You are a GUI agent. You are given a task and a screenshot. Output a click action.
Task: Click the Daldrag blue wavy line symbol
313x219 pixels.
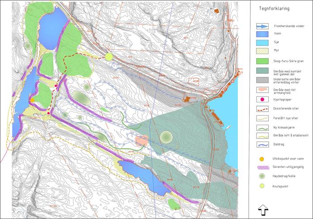[x=262, y=144]
